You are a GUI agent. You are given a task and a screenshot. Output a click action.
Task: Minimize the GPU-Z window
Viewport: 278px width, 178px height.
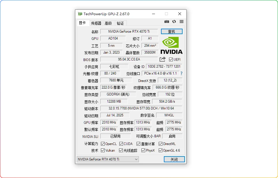154,14
